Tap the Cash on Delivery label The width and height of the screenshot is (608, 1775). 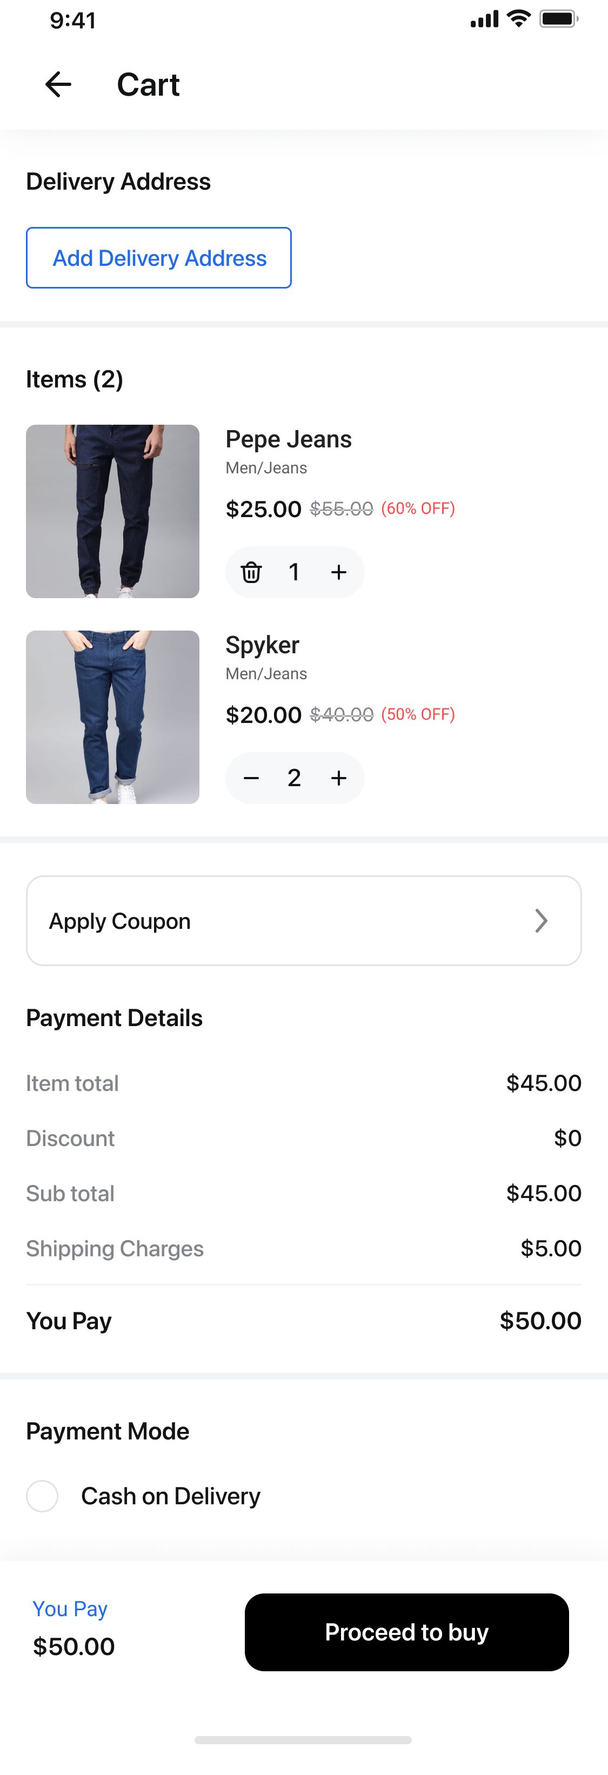170,1496
